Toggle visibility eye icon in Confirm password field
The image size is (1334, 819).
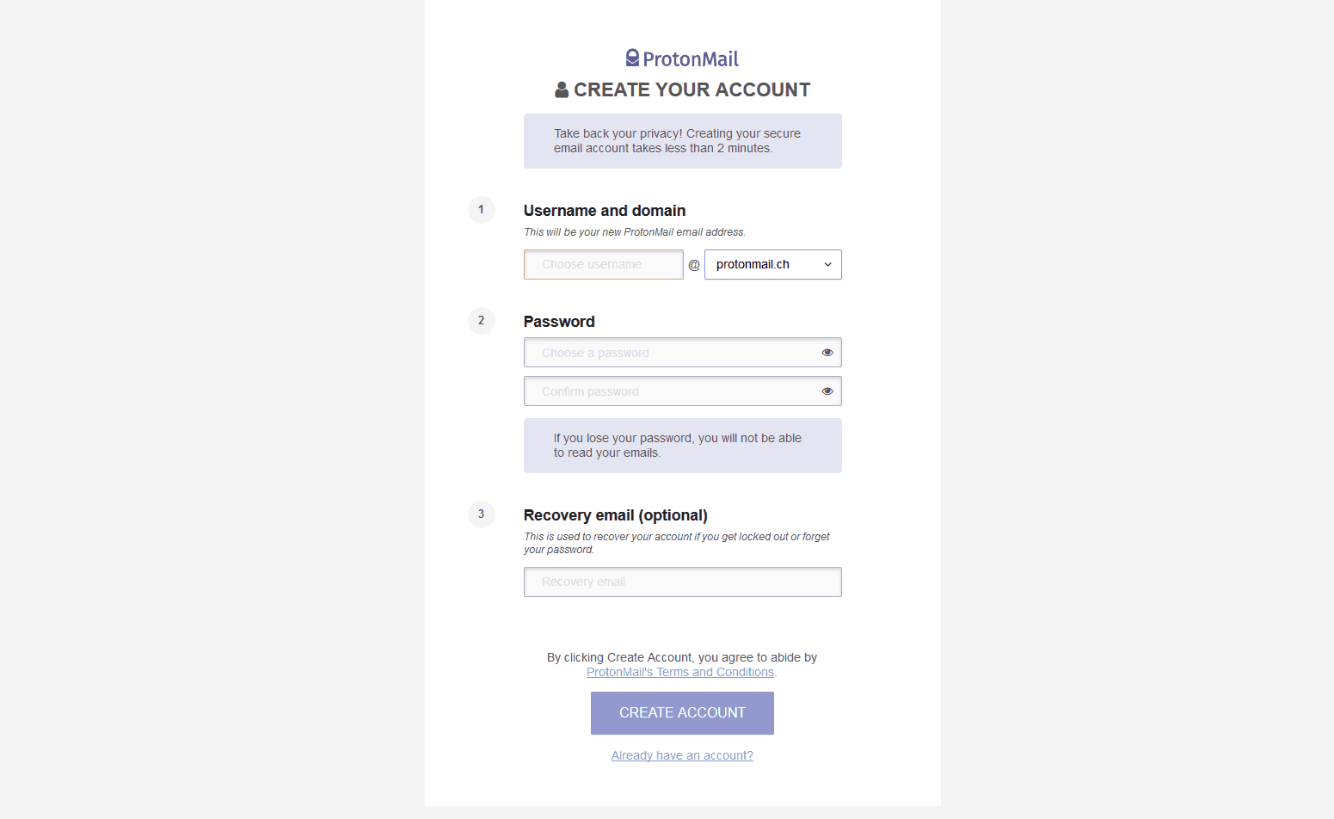(x=827, y=391)
